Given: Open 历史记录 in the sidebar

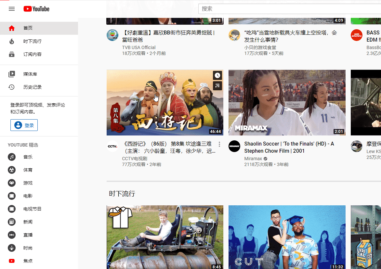Looking at the screenshot, I should point(33,87).
